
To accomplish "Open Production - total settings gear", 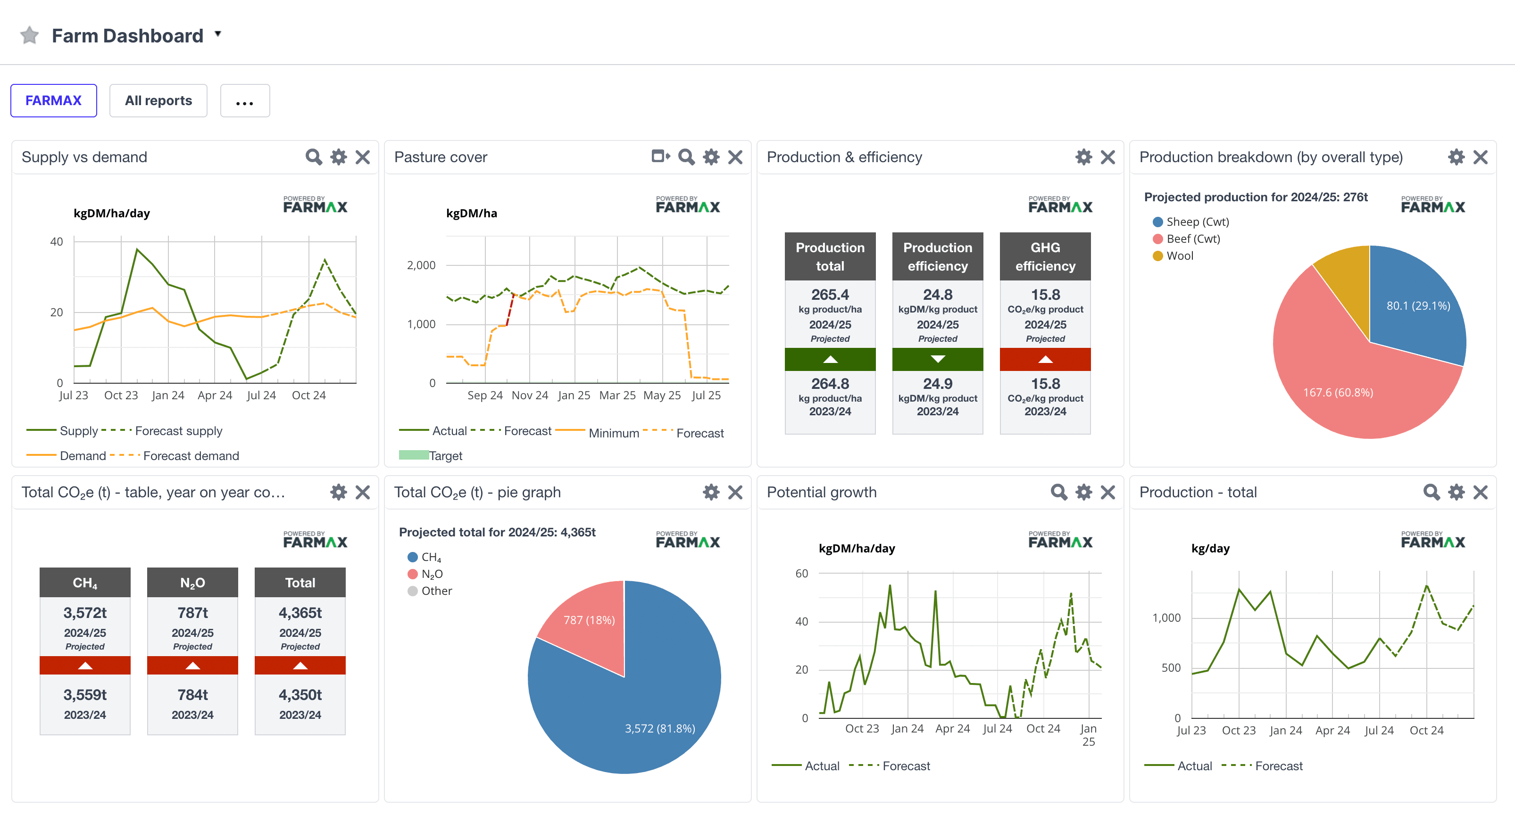I will (x=1456, y=492).
